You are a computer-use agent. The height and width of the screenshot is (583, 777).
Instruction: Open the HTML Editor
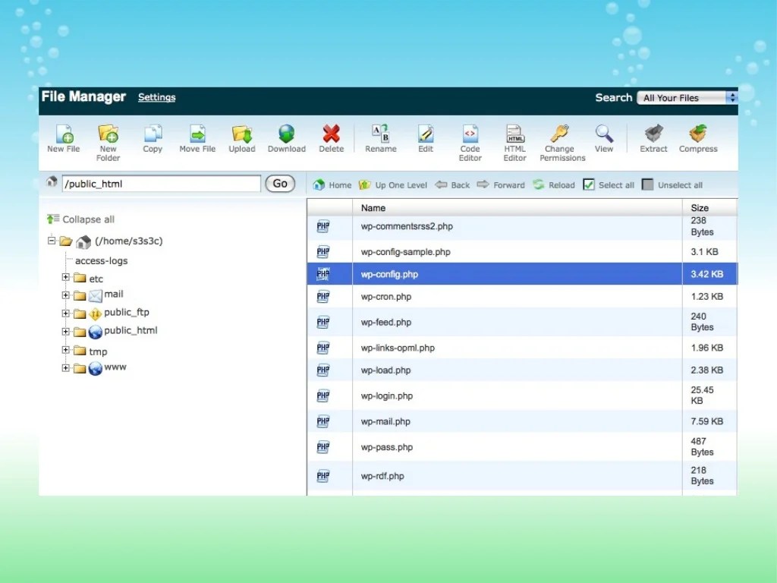coord(514,140)
